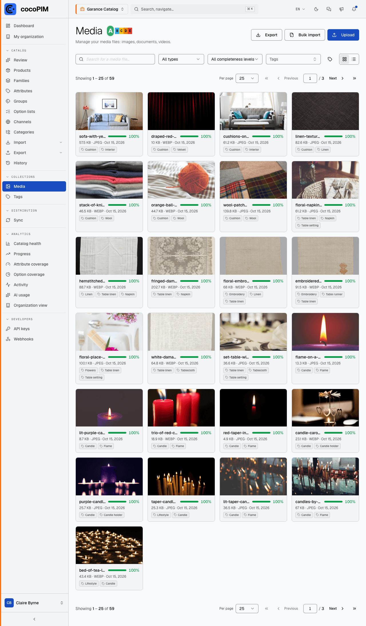
Task: Open the Tags filter dropdown
Action: (293, 59)
